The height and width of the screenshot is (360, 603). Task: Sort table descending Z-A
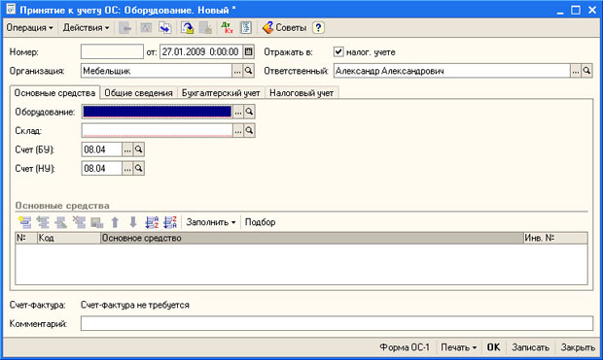point(170,222)
